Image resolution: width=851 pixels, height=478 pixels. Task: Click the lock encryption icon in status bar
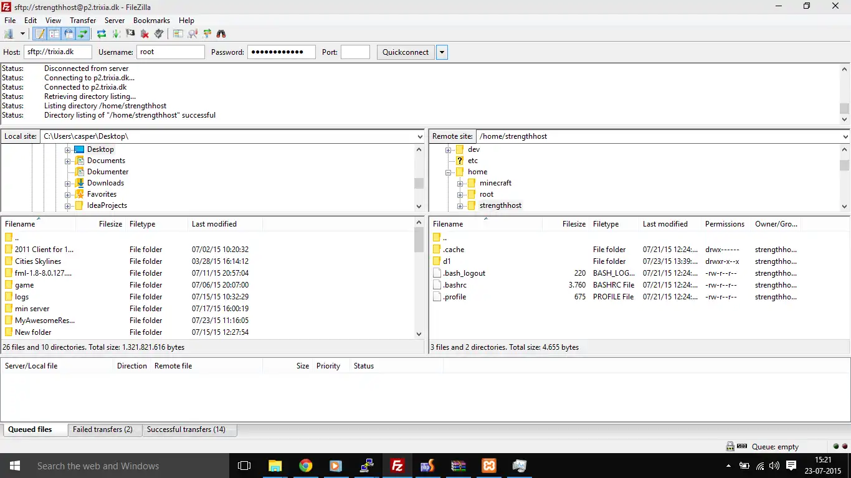pos(730,446)
